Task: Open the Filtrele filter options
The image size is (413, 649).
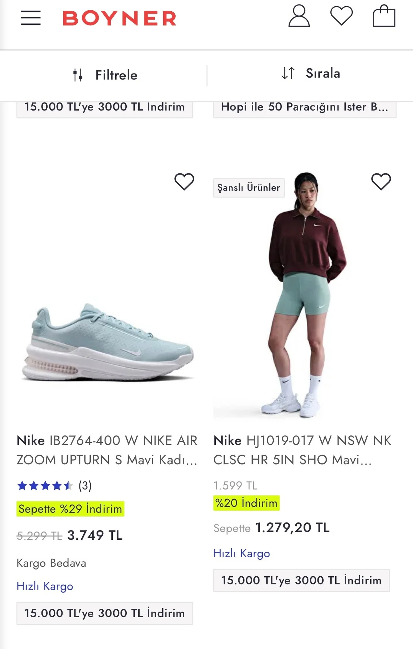Action: 116,75
